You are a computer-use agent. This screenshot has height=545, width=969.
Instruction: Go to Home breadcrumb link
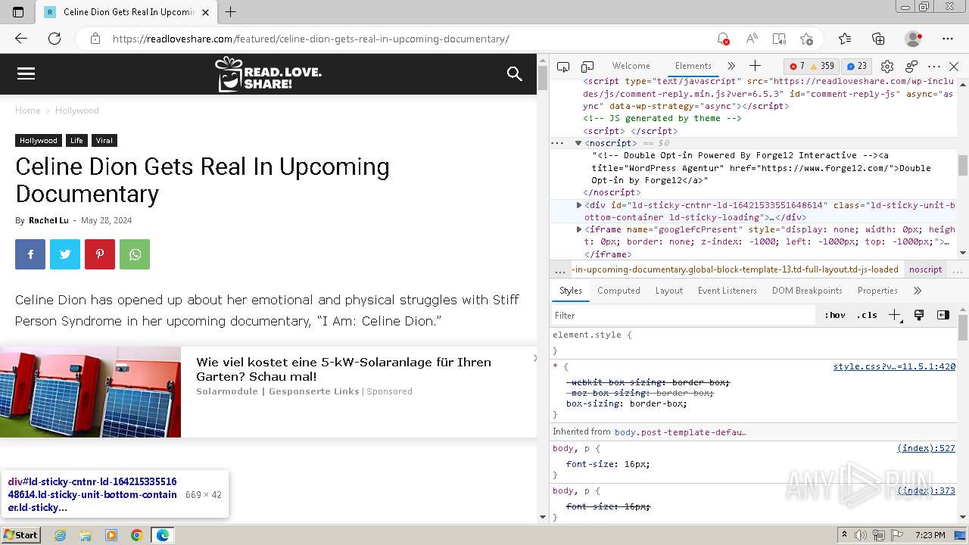[27, 111]
